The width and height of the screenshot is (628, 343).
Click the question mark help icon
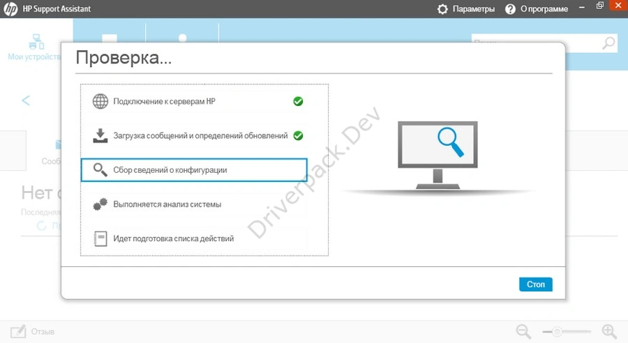pyautogui.click(x=510, y=9)
